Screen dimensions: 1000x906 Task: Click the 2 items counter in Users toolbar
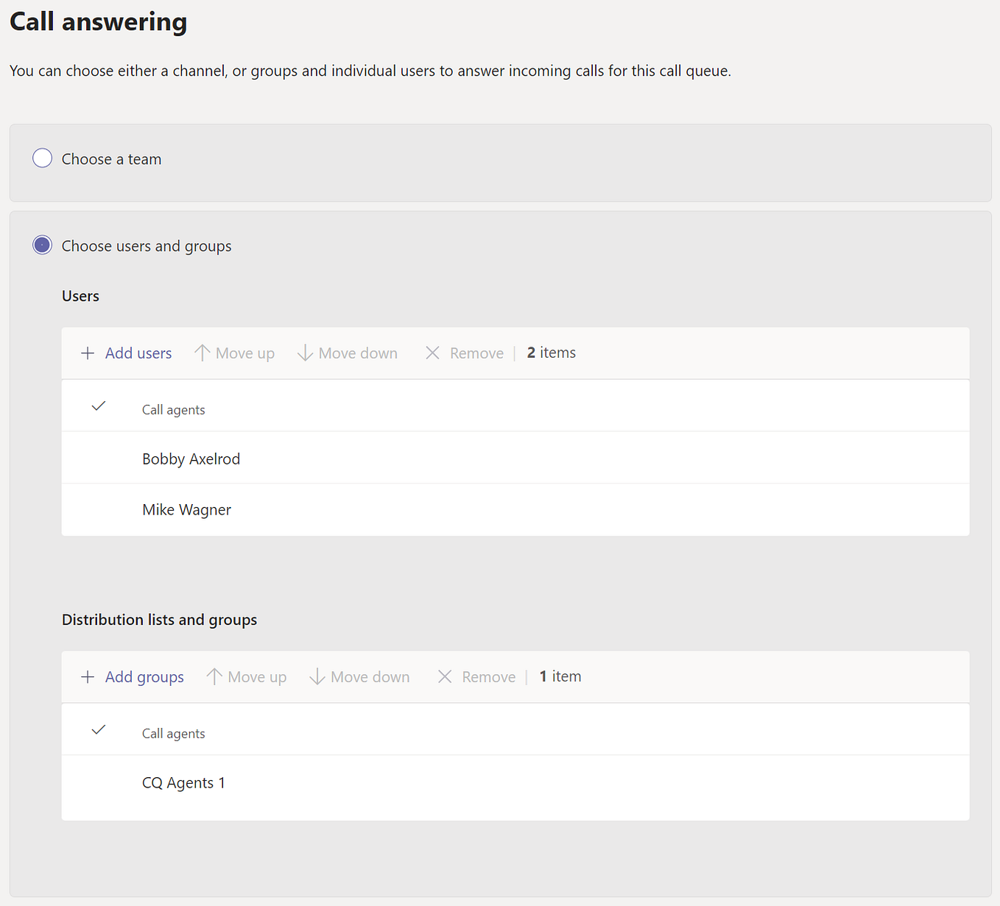point(550,353)
